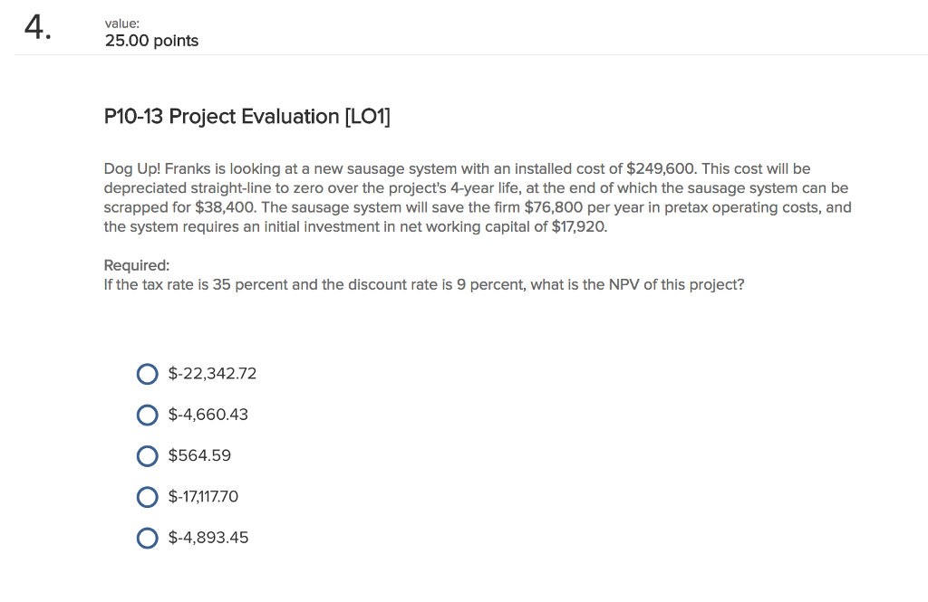The width and height of the screenshot is (928, 602).
Task: Click the Dog Up! Franks problem paragraph
Action: click(476, 197)
